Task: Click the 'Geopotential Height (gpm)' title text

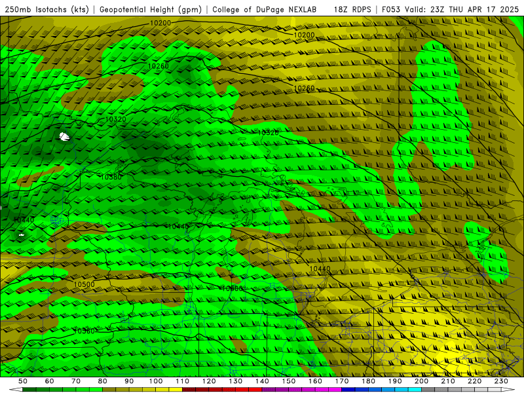Action: [x=151, y=10]
